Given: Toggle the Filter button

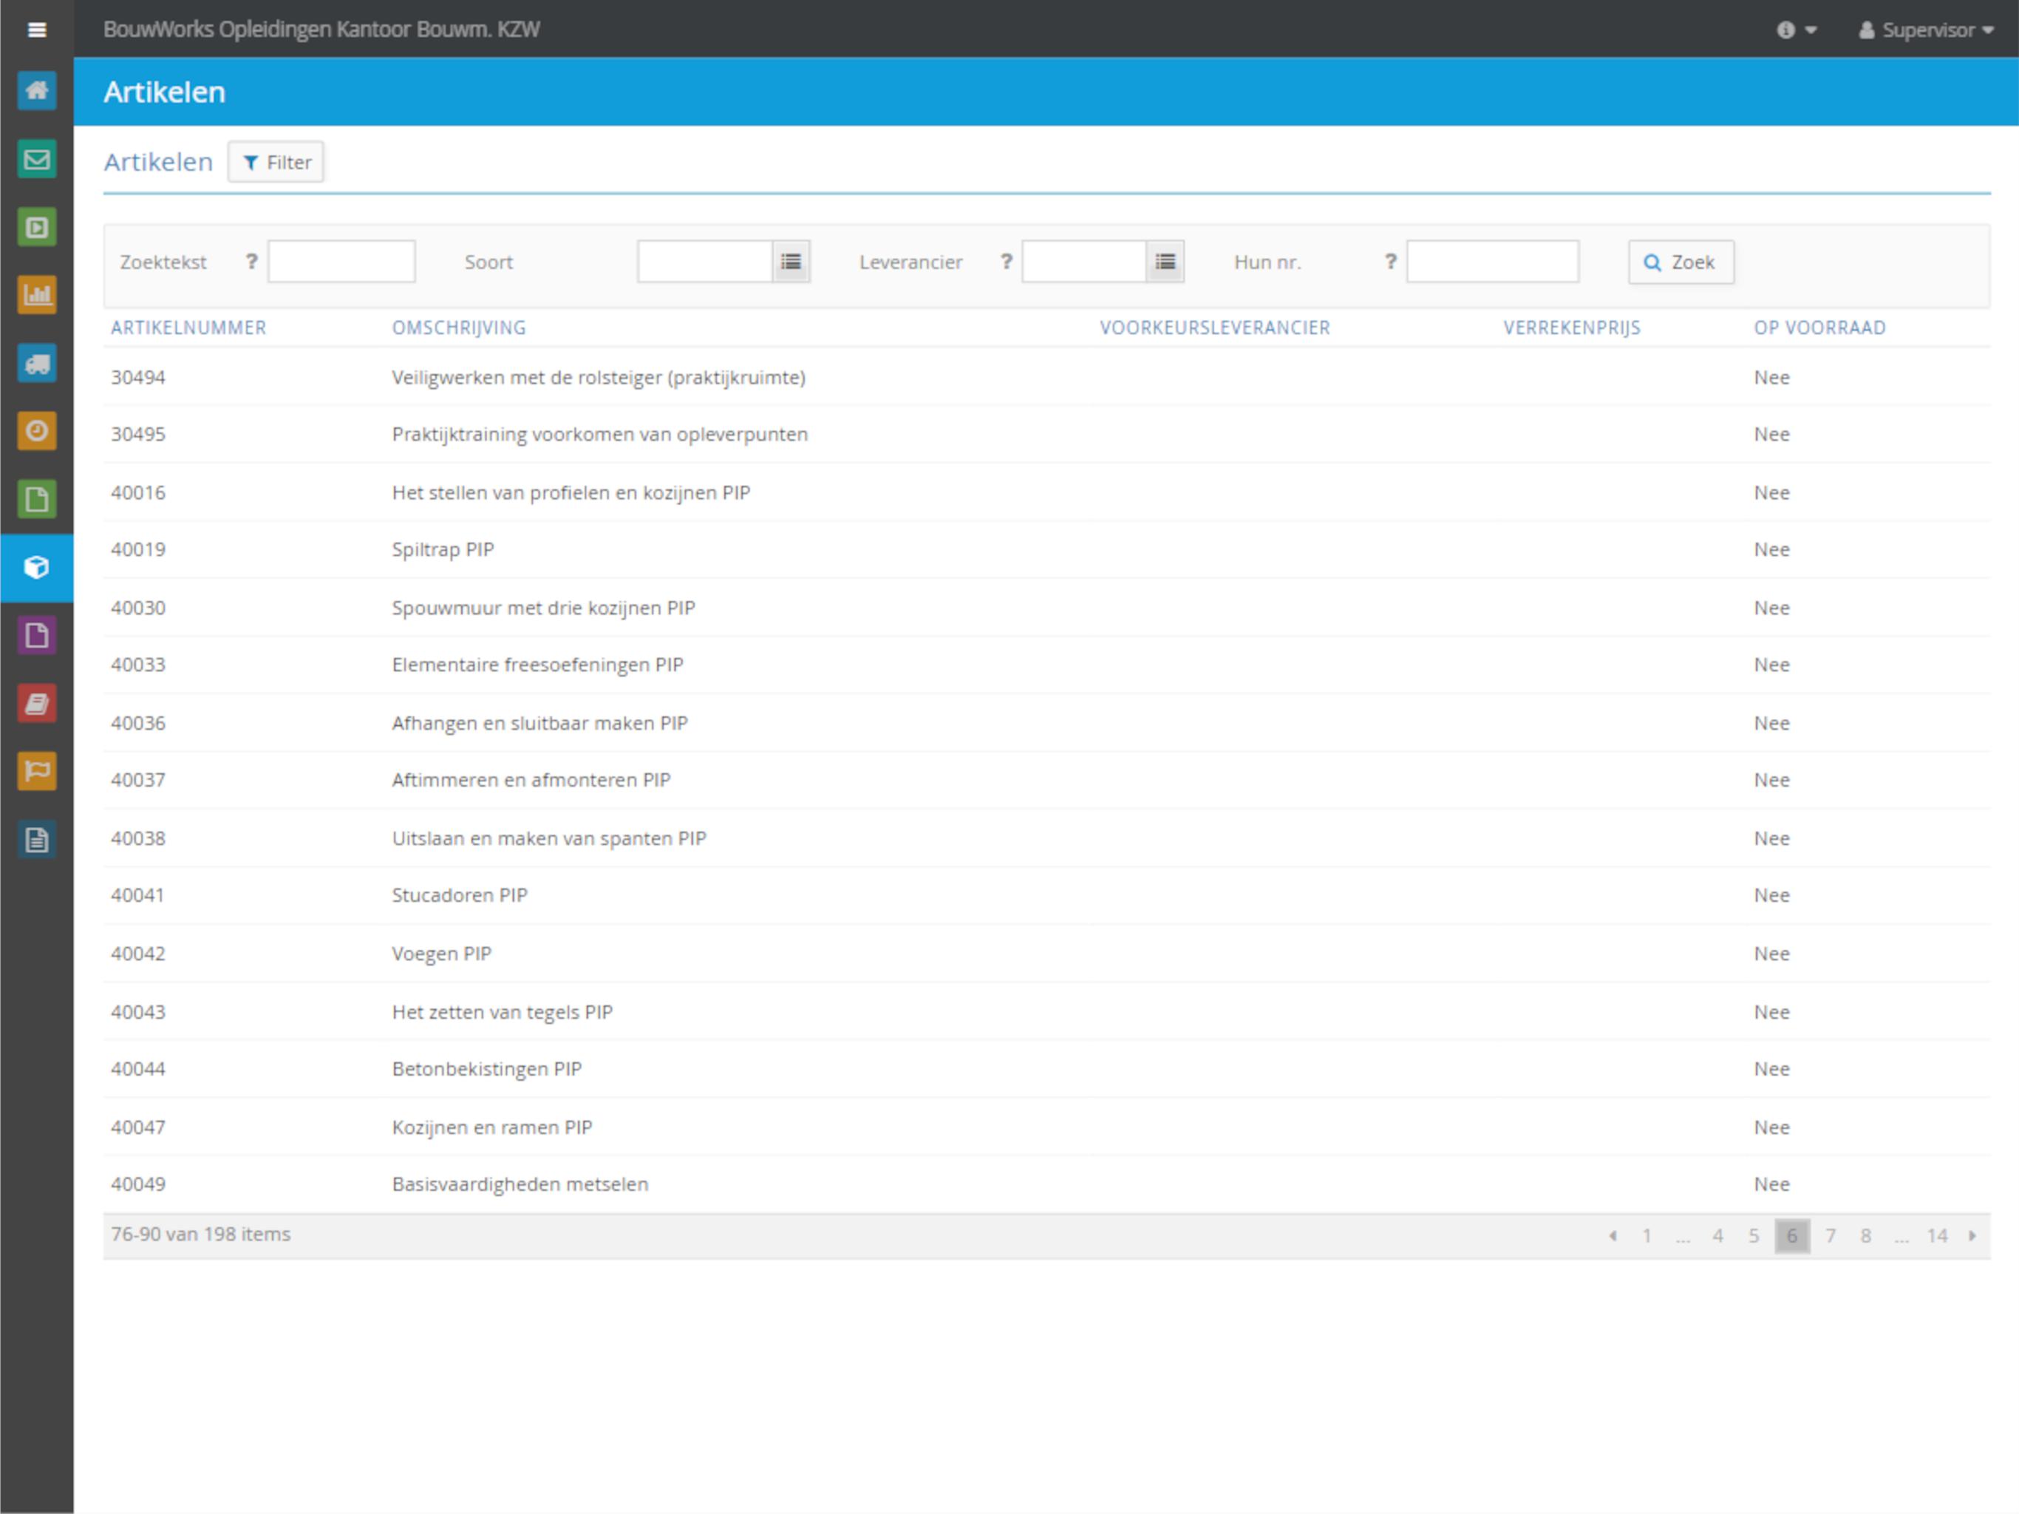Looking at the screenshot, I should (276, 163).
